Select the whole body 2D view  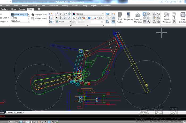[x=19, y=14]
